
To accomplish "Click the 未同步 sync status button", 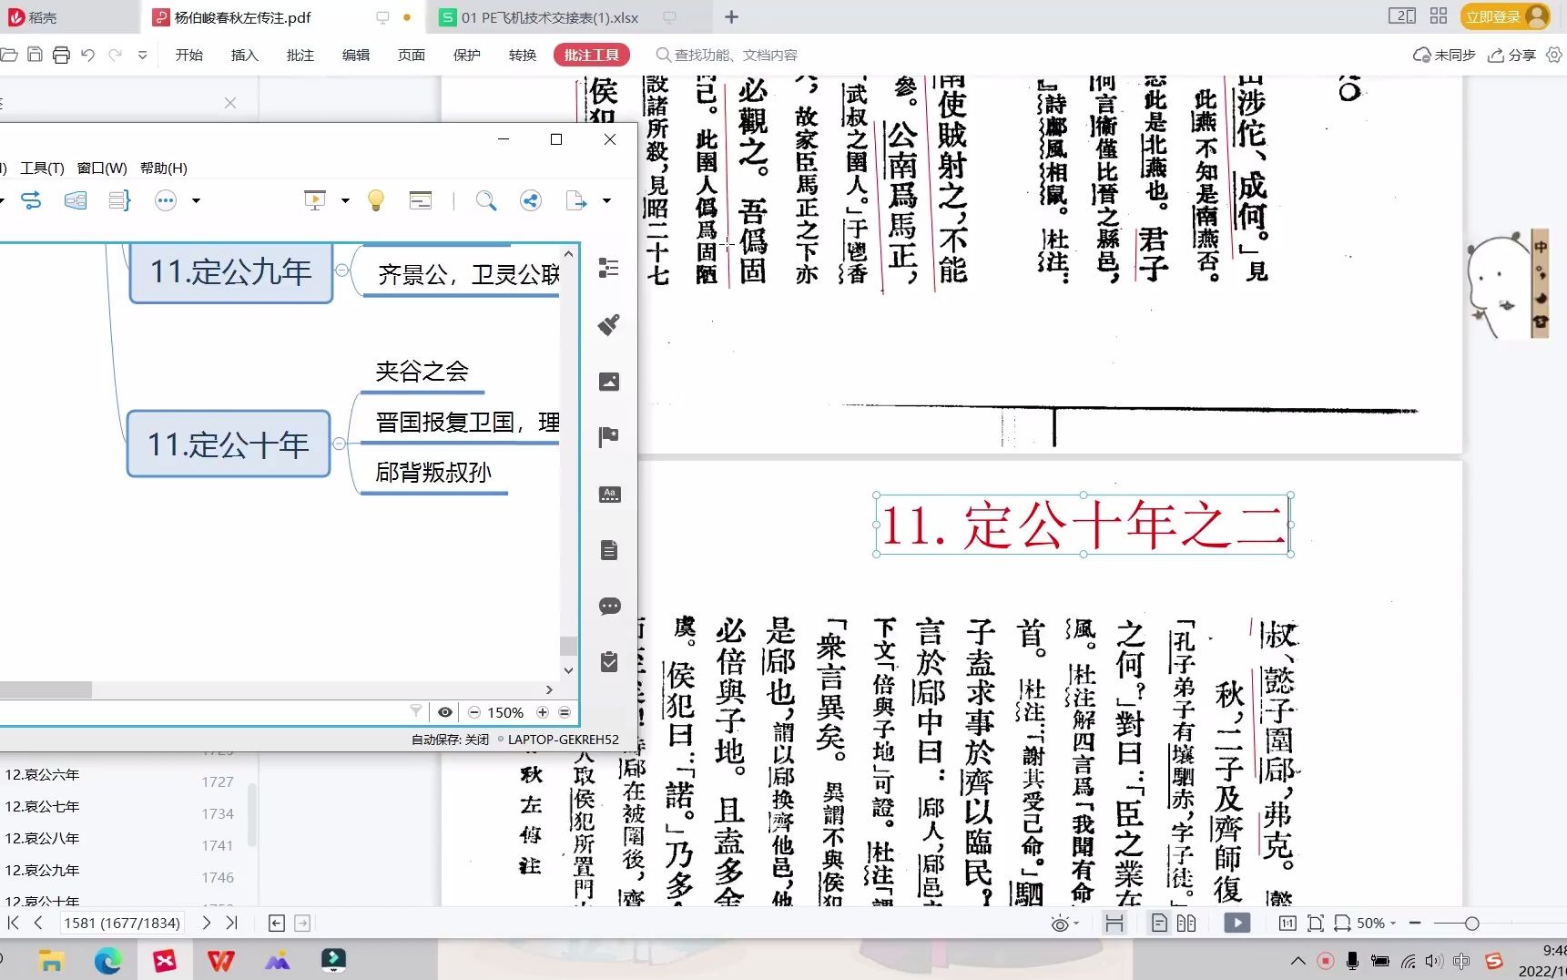I will [1444, 55].
